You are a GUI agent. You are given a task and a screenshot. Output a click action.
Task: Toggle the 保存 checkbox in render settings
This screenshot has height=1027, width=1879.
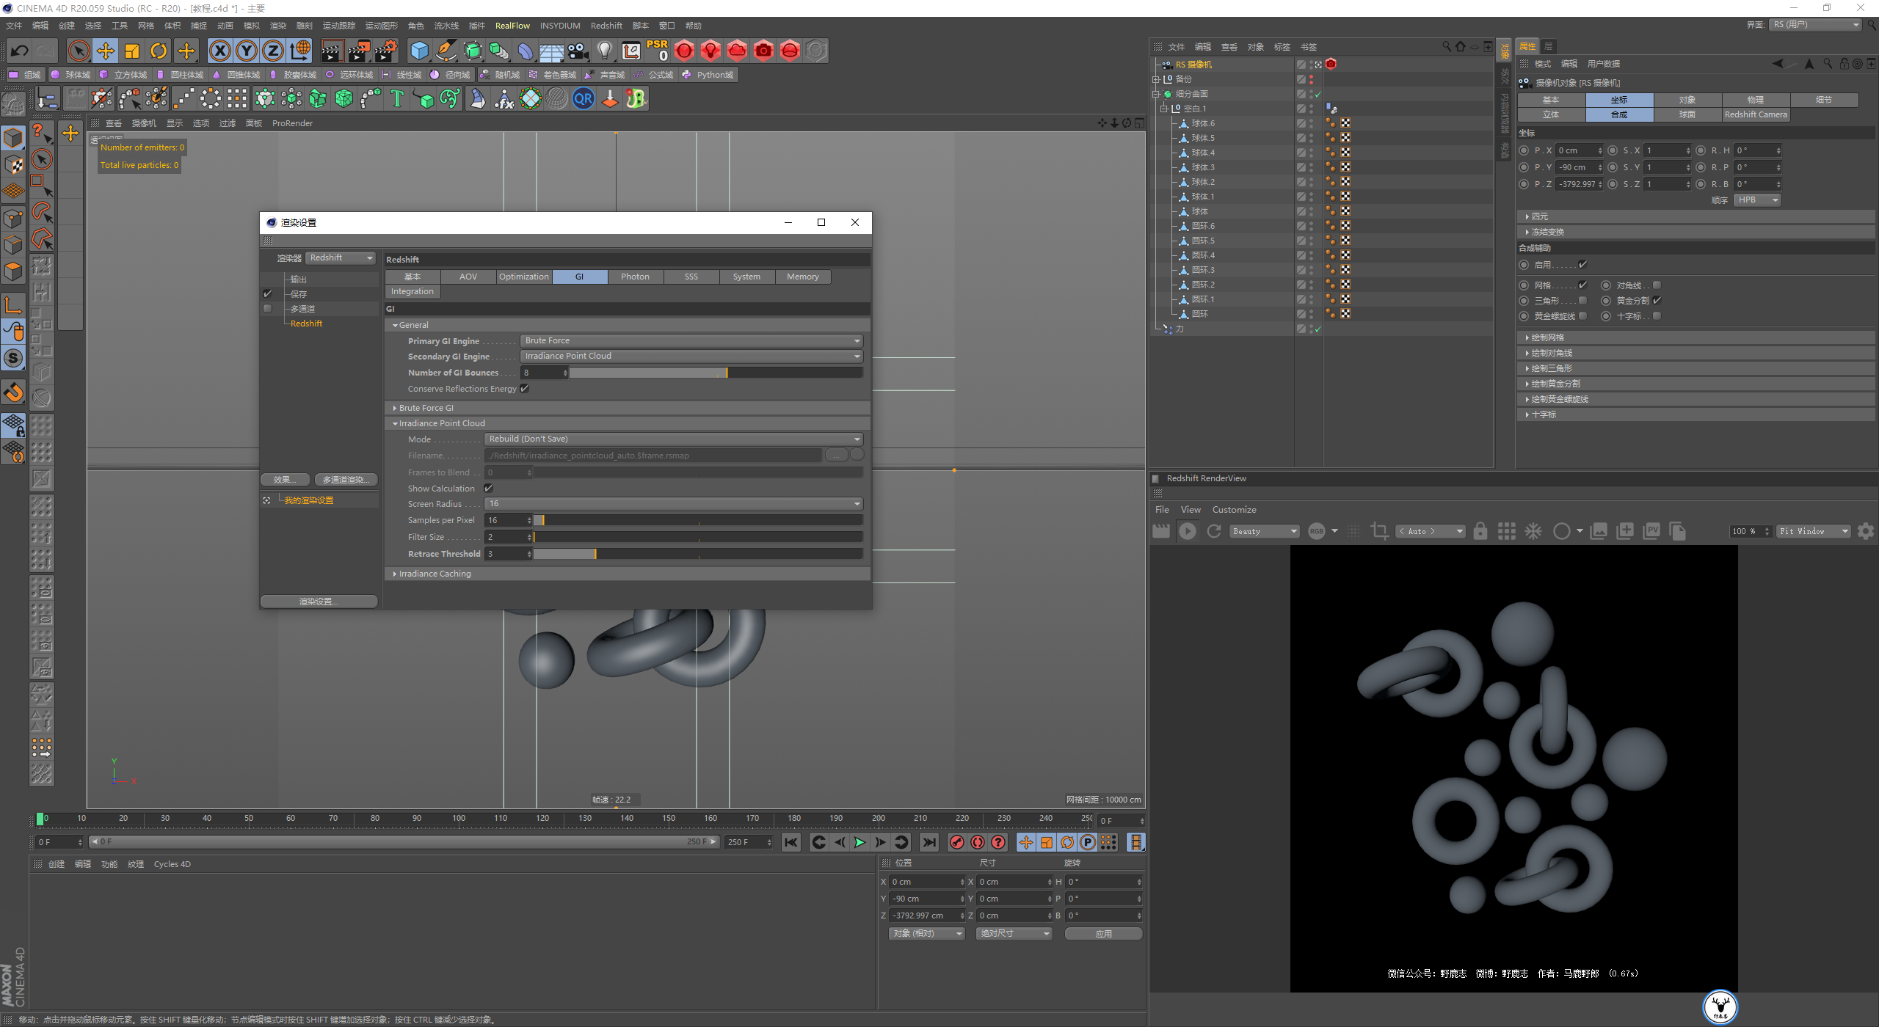(x=268, y=293)
